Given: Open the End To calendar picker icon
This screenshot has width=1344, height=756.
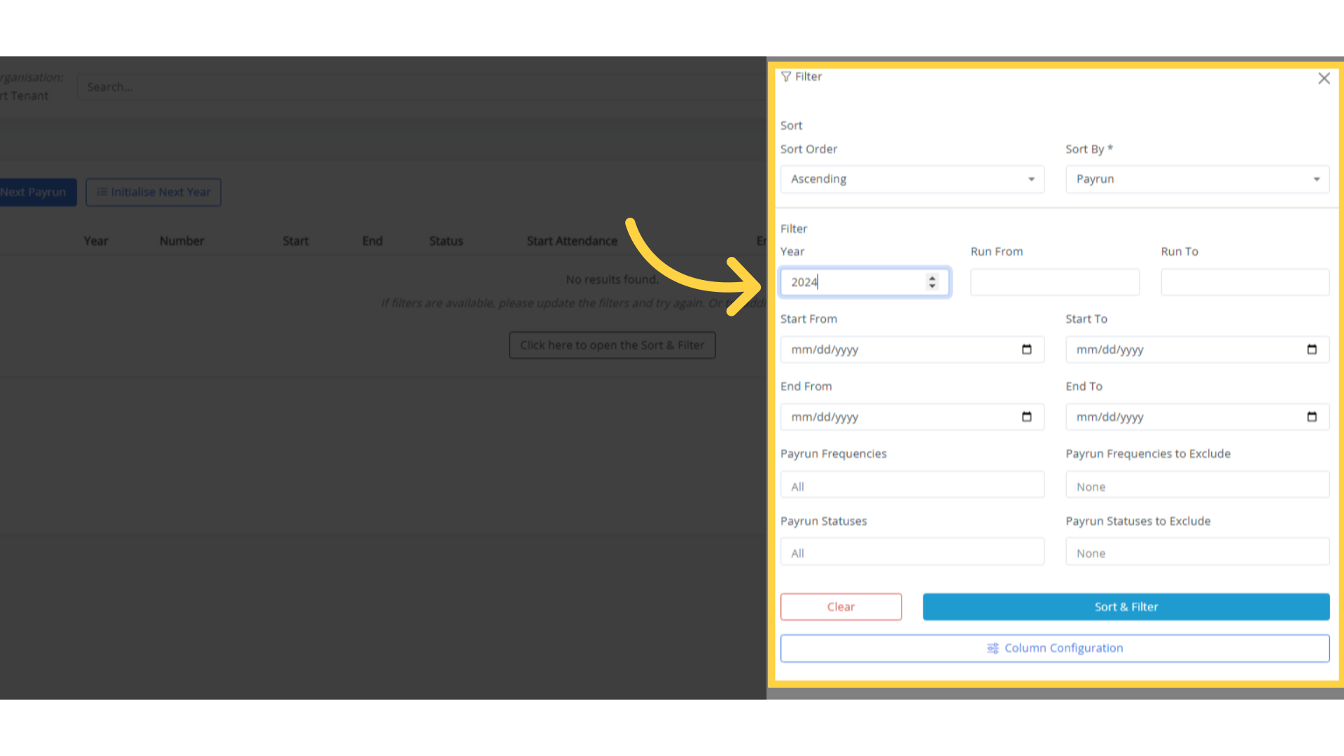Looking at the screenshot, I should pos(1312,416).
